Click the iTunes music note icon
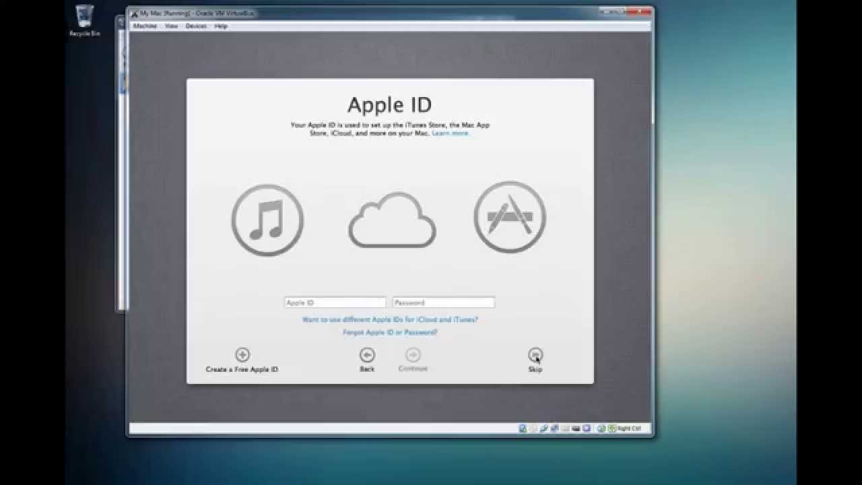 coord(267,220)
